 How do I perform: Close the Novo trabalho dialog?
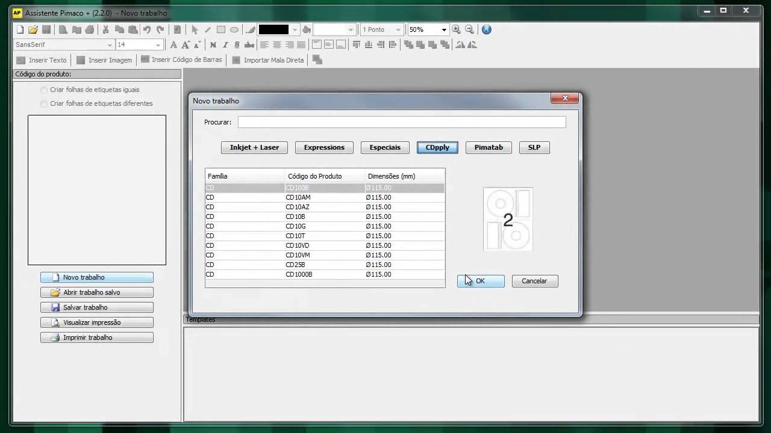[x=565, y=99]
